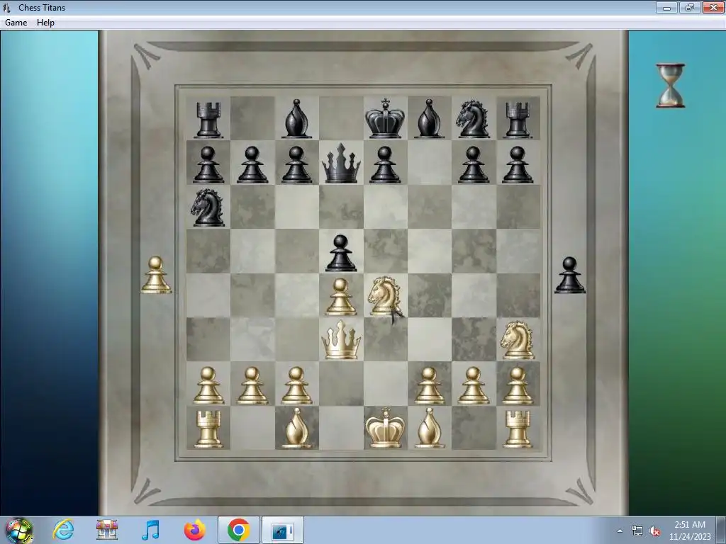The image size is (726, 544).
Task: Open the Help menu
Action: click(45, 23)
